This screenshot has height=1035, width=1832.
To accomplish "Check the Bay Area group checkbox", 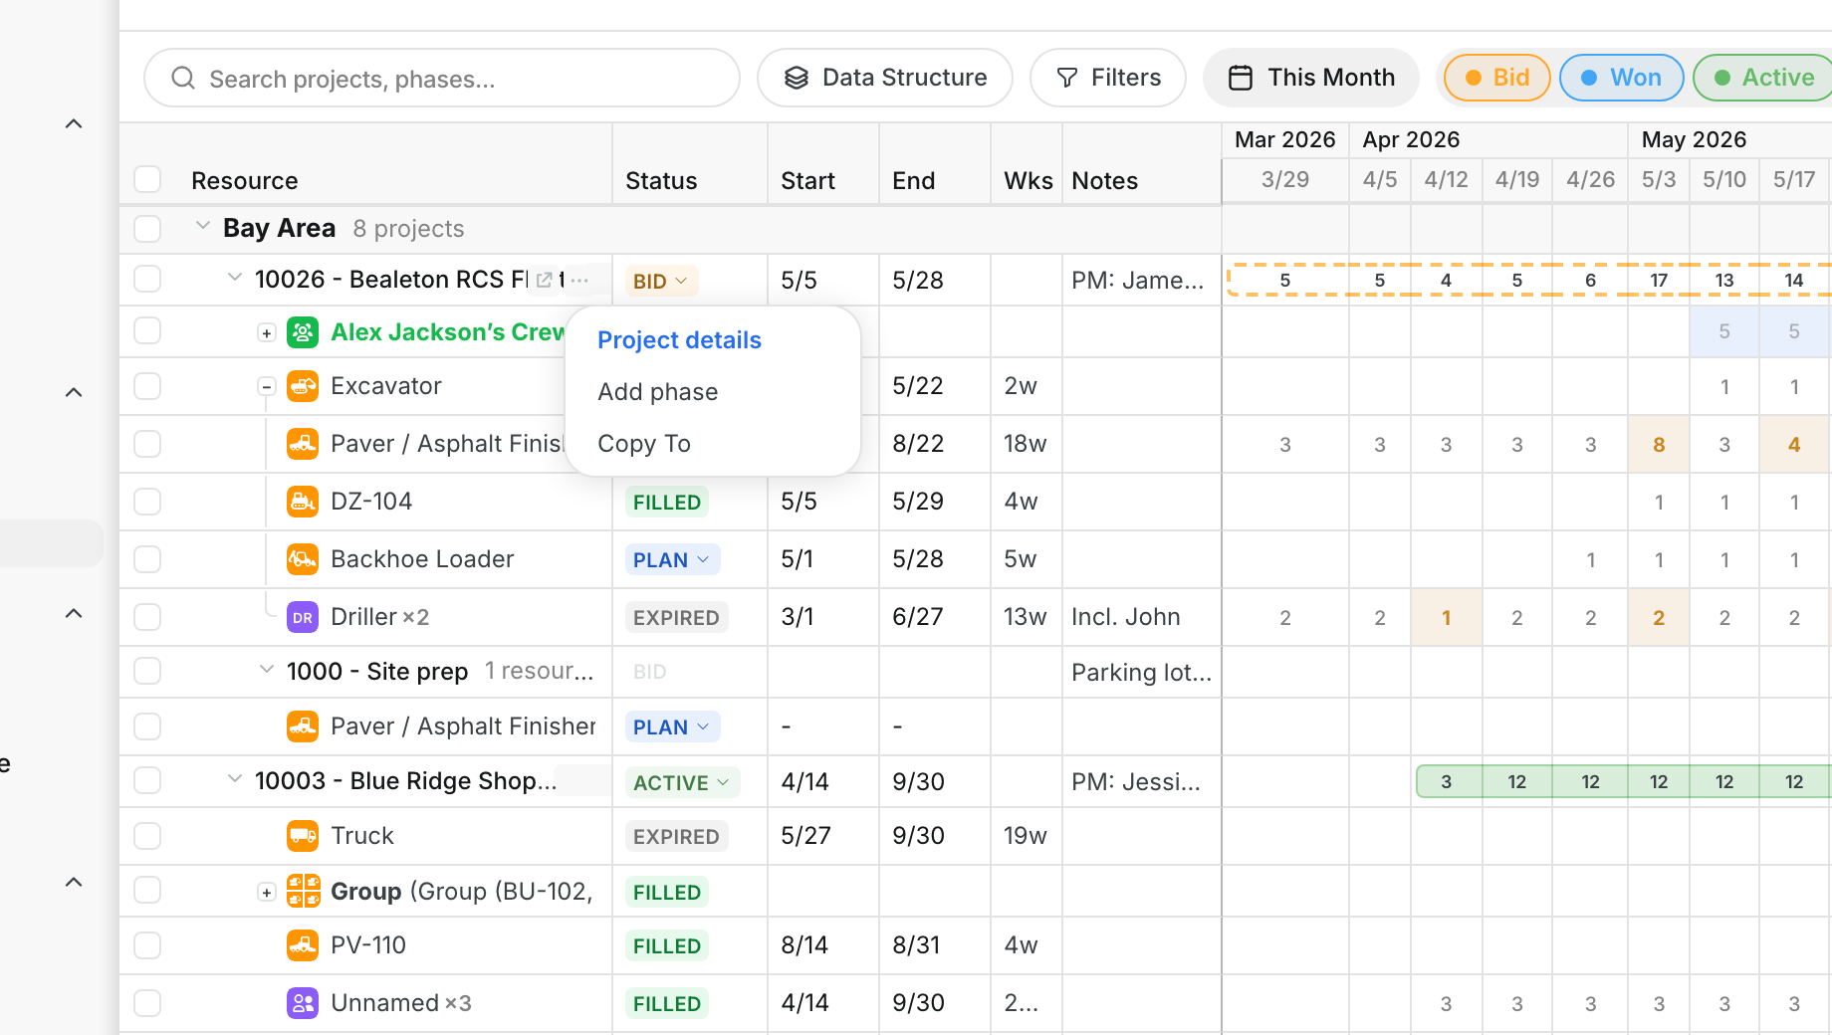I will tap(147, 229).
